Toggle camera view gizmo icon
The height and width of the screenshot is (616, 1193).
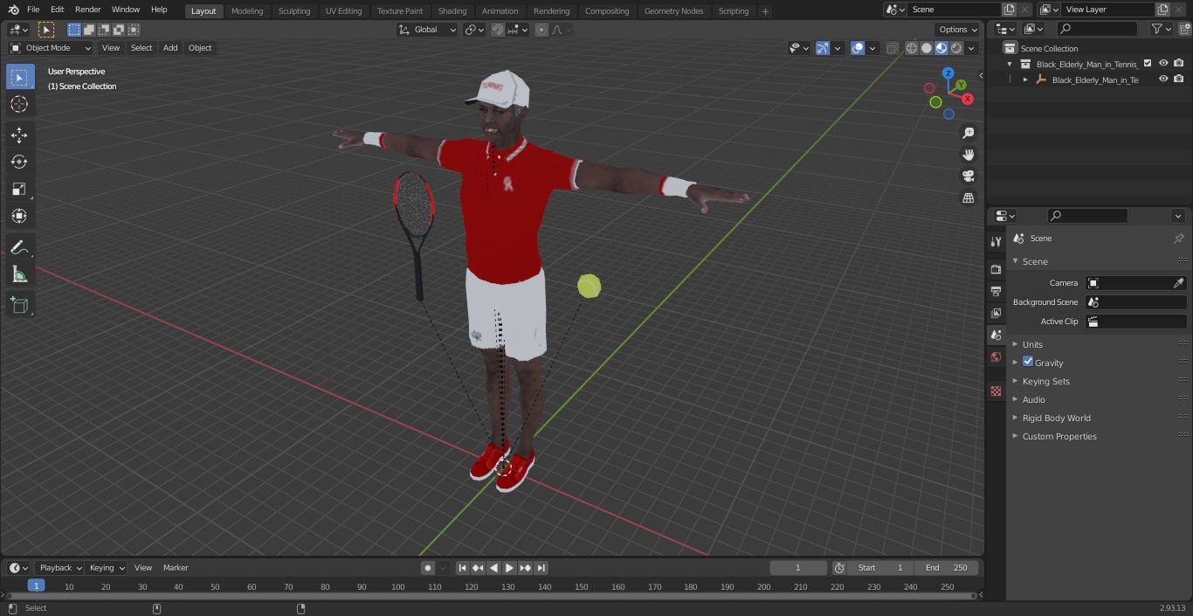(x=968, y=176)
